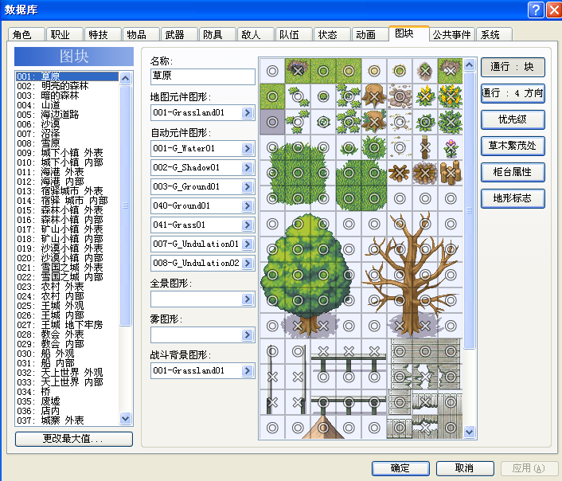Switch to the 系统 tab
Viewport: 562px width, 481px height.
494,35
